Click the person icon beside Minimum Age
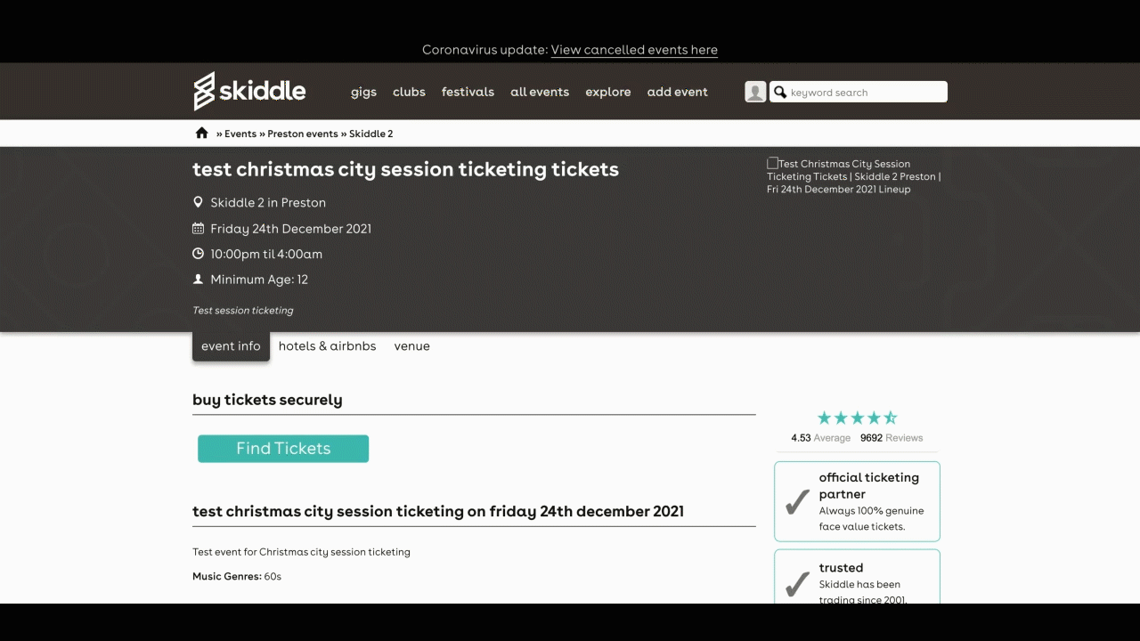The width and height of the screenshot is (1140, 641). pyautogui.click(x=198, y=280)
